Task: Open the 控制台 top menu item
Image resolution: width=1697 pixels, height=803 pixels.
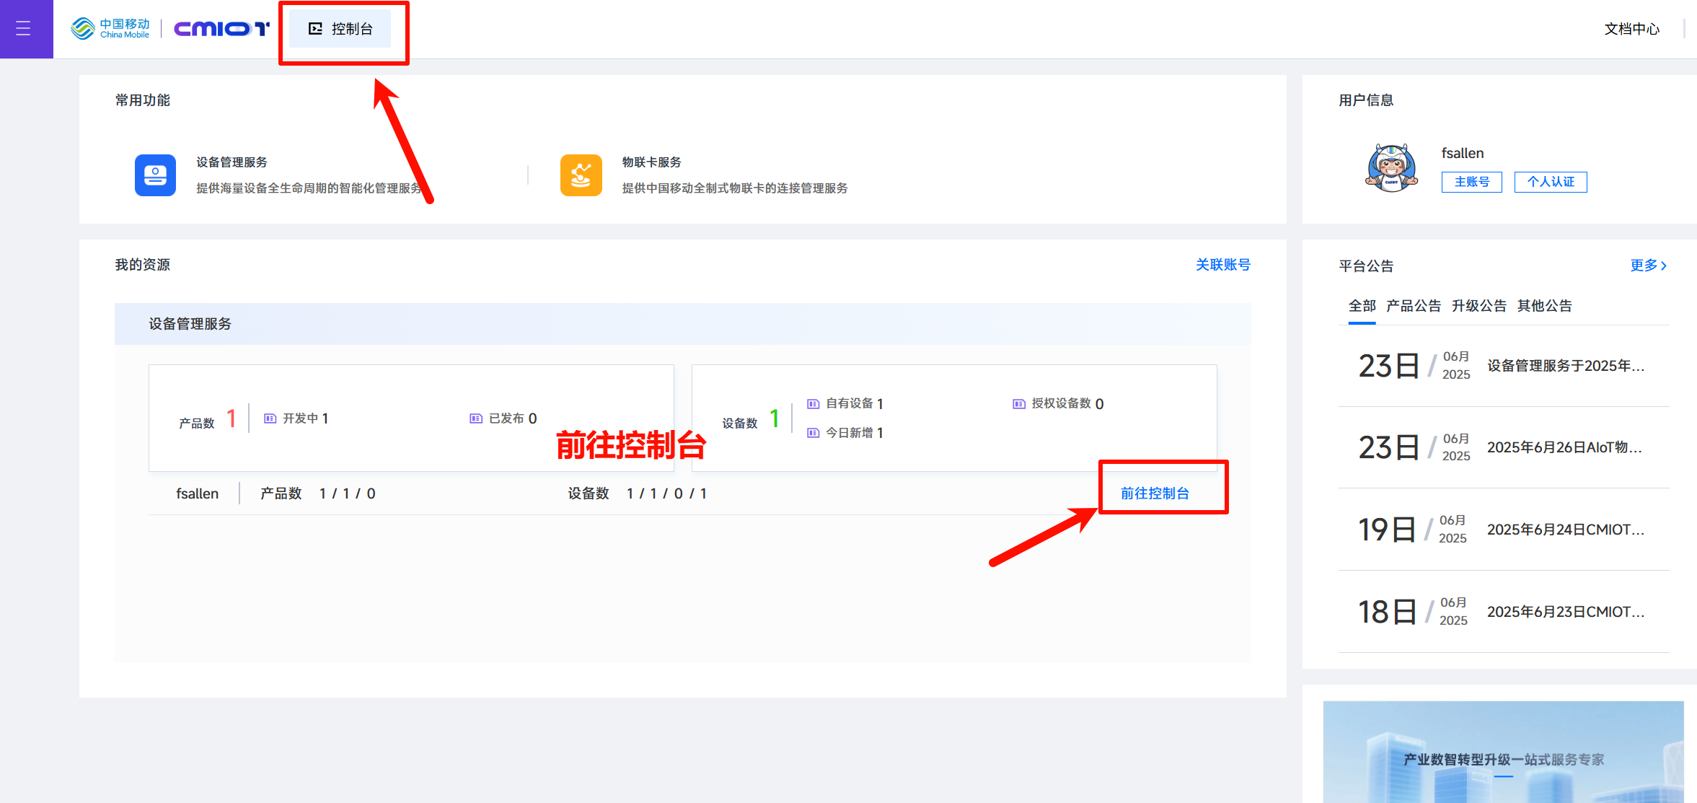Action: [x=340, y=29]
